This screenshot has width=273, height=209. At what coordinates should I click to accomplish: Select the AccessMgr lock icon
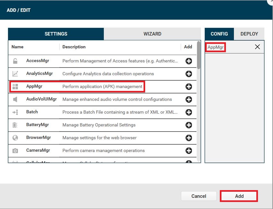pos(15,61)
